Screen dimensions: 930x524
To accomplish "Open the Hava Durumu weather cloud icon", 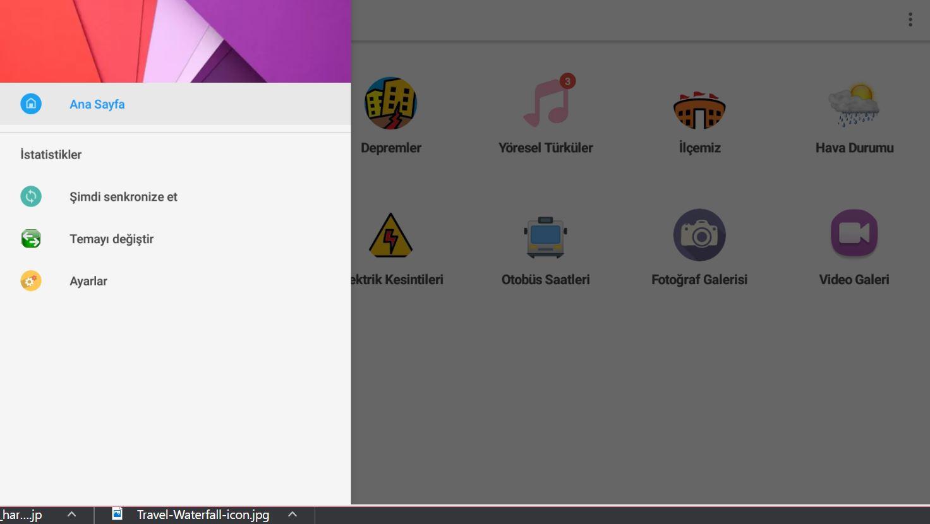I will pyautogui.click(x=854, y=105).
